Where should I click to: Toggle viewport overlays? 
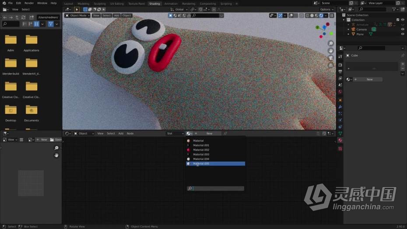(x=291, y=16)
